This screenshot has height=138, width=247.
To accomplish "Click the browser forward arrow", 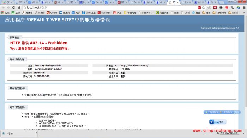I will pos(8,7).
